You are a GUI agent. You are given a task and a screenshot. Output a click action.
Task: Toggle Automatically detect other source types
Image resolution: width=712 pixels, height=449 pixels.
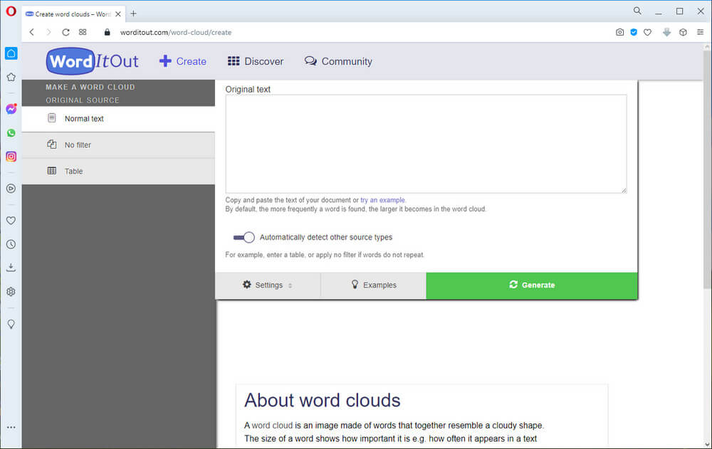coord(244,238)
